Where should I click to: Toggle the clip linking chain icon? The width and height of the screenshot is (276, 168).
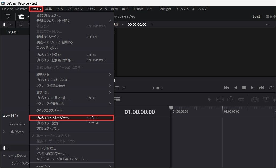point(20,24)
